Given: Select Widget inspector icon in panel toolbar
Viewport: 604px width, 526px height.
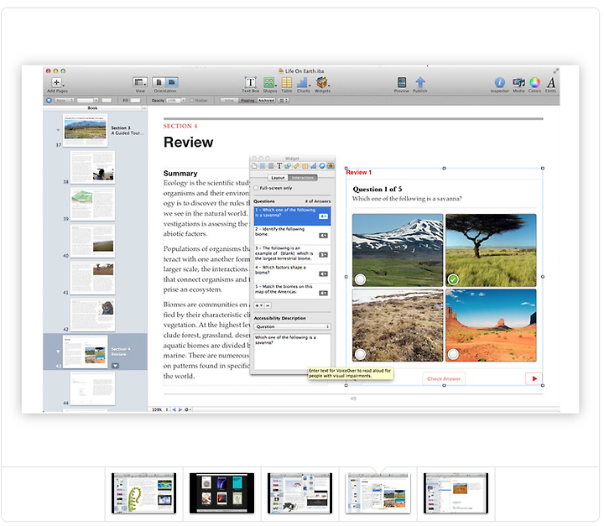Looking at the screenshot, I should pos(331,166).
